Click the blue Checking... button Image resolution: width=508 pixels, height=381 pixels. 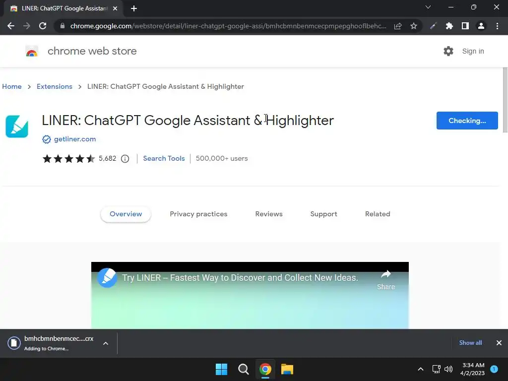click(x=467, y=121)
